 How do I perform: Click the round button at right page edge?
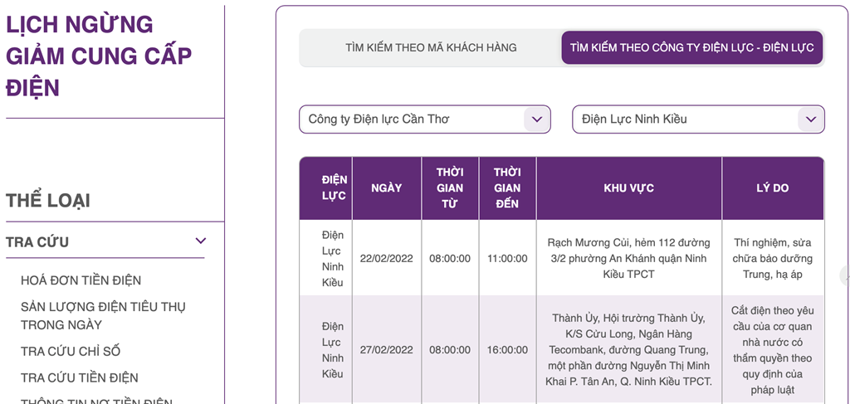(x=846, y=276)
